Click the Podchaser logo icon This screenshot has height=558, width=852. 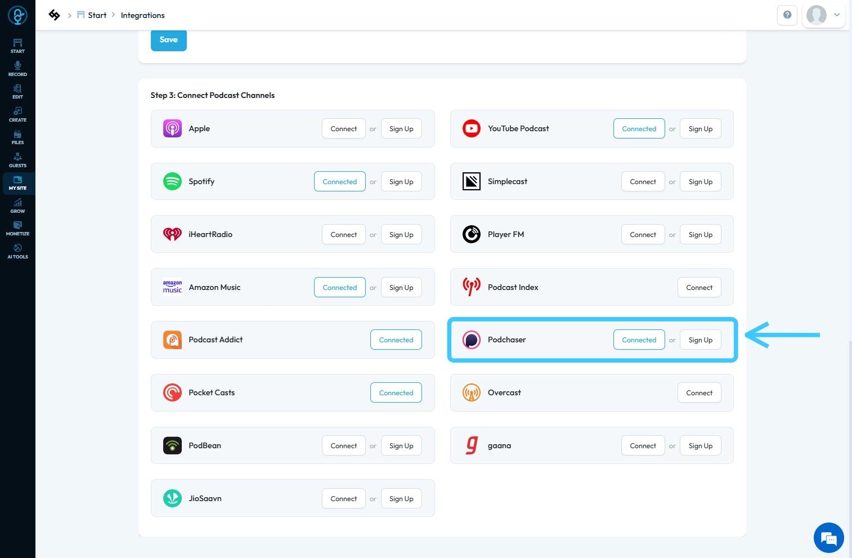[472, 340]
